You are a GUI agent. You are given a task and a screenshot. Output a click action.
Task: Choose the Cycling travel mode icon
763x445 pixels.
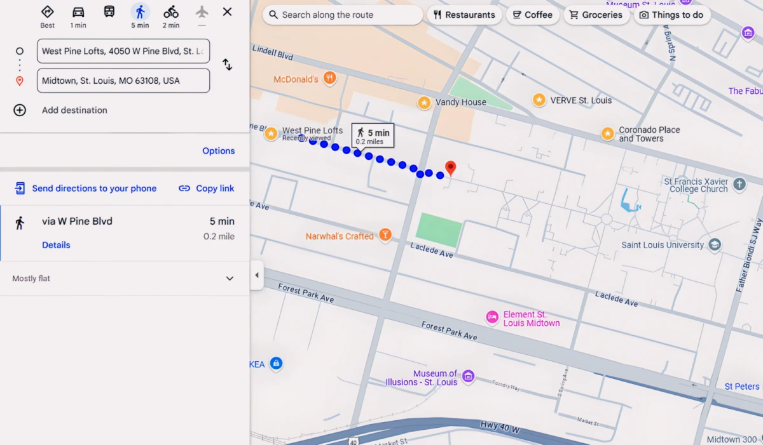click(170, 12)
